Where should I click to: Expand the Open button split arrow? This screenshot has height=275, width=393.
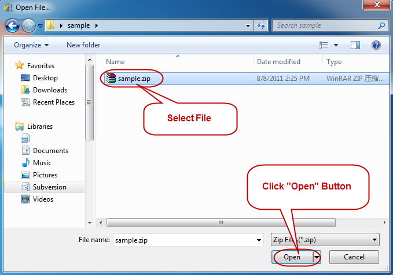tap(317, 257)
